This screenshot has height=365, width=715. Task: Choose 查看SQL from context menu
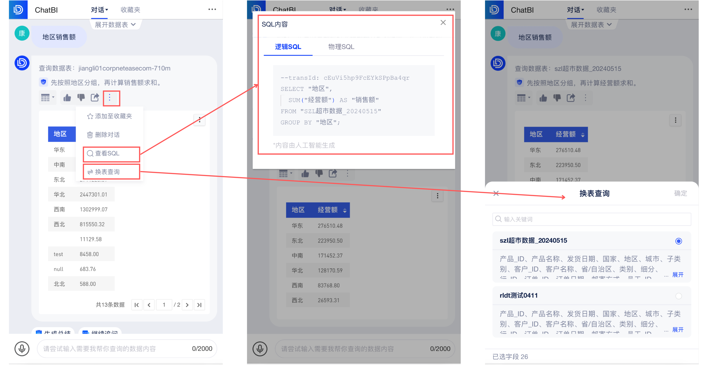(107, 153)
